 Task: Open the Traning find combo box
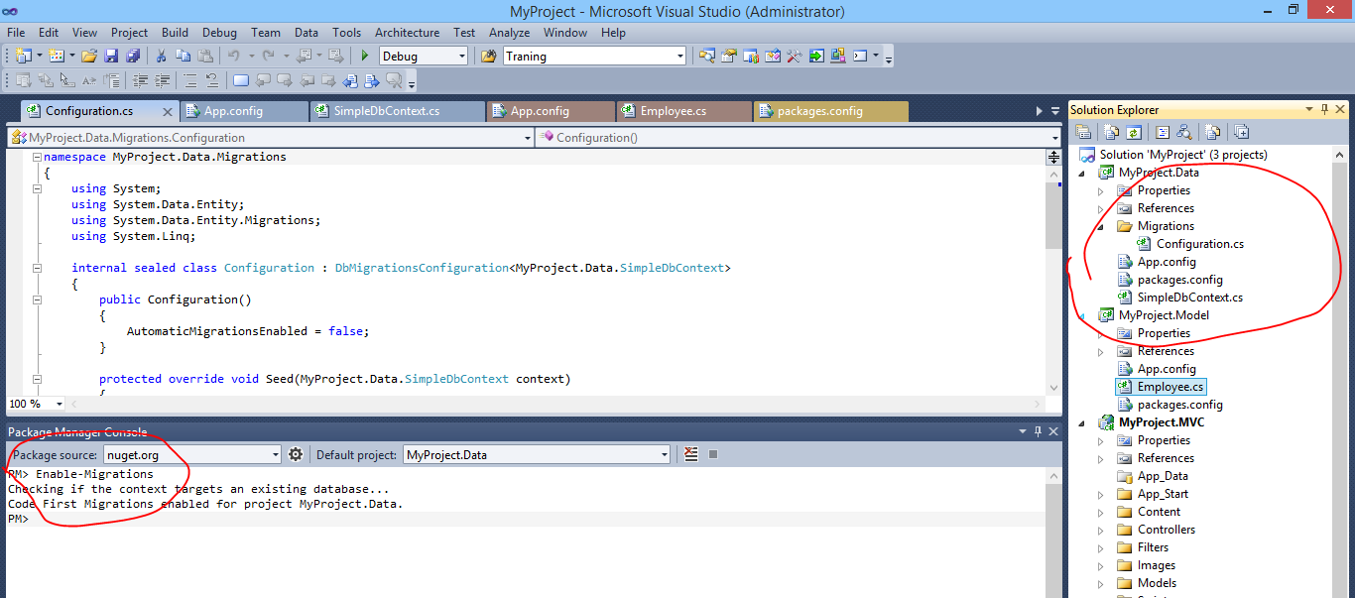(594, 57)
